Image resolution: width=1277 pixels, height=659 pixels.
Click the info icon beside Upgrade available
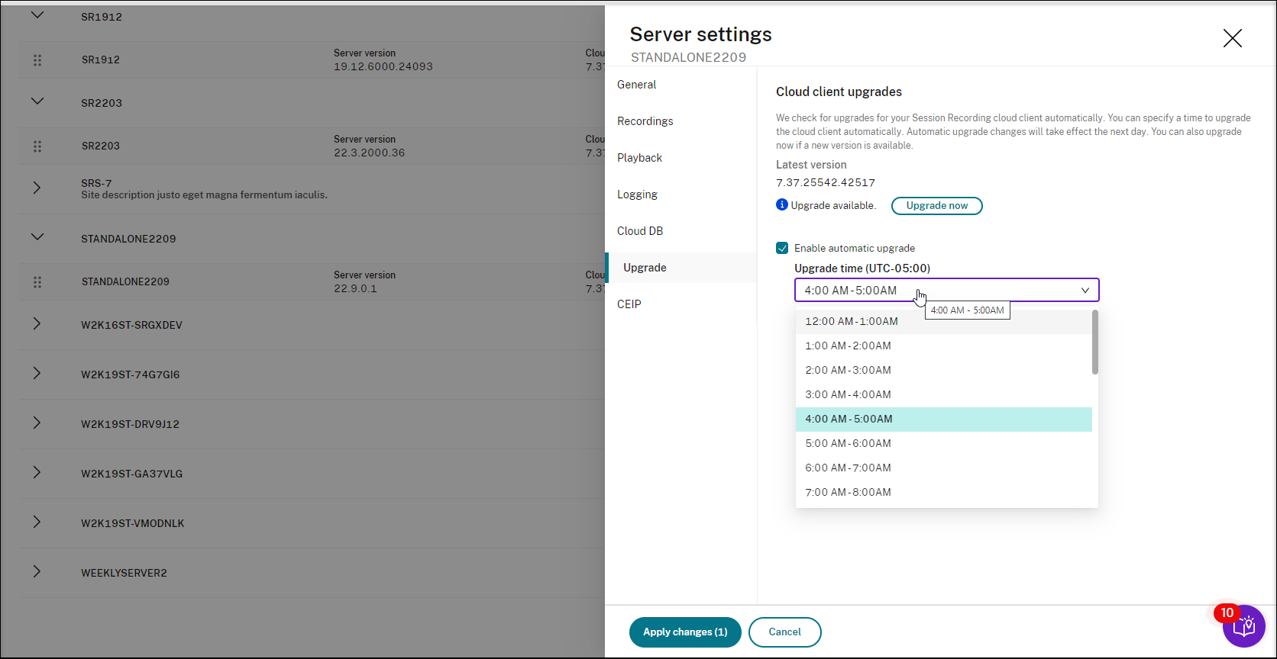pyautogui.click(x=782, y=204)
